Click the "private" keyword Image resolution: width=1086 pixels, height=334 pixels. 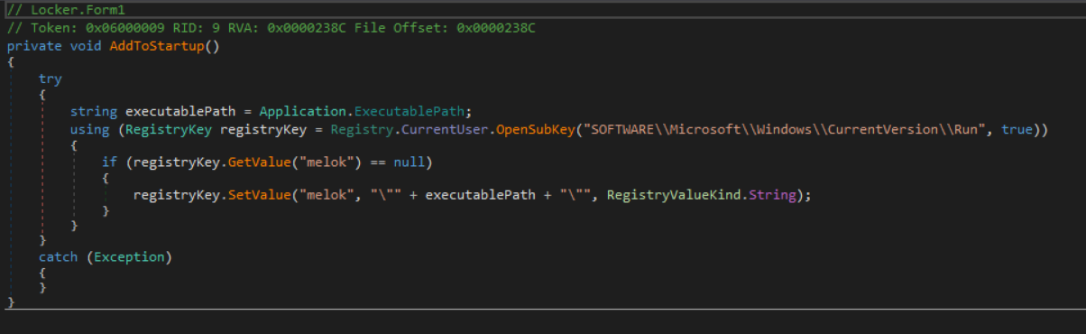tap(33, 45)
